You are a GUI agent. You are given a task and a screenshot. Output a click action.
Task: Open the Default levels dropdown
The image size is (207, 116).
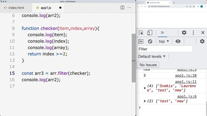[x=152, y=57]
